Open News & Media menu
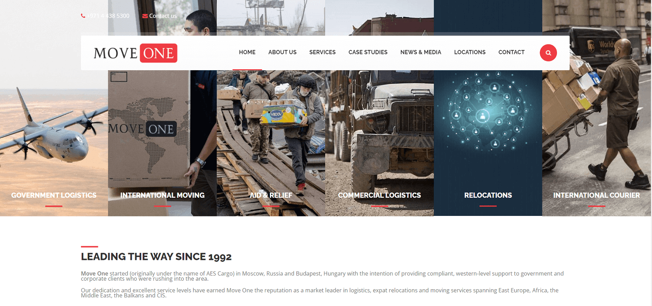 pyautogui.click(x=421, y=52)
